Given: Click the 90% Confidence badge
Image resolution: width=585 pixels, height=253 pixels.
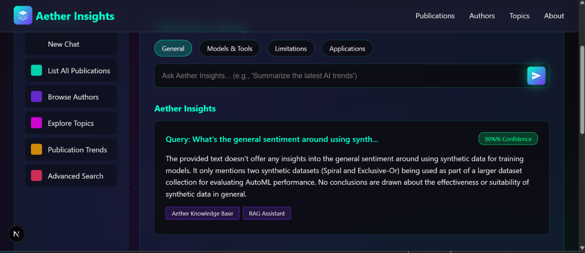Looking at the screenshot, I should click(508, 139).
